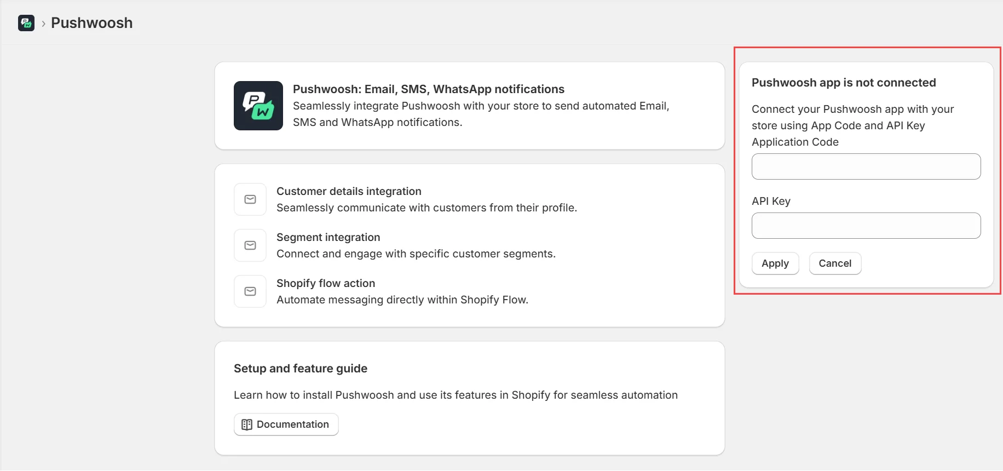1003x471 pixels.
Task: Select the 'Pushwoosh app is not connected' heading
Action: [844, 82]
